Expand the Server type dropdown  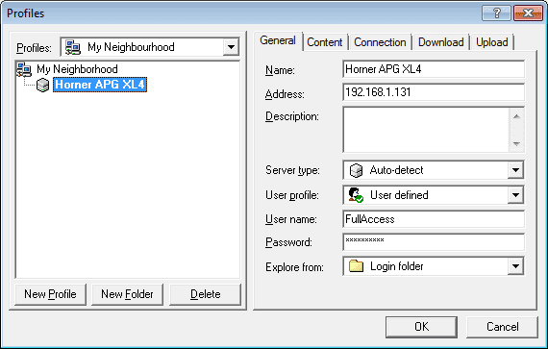pos(515,170)
